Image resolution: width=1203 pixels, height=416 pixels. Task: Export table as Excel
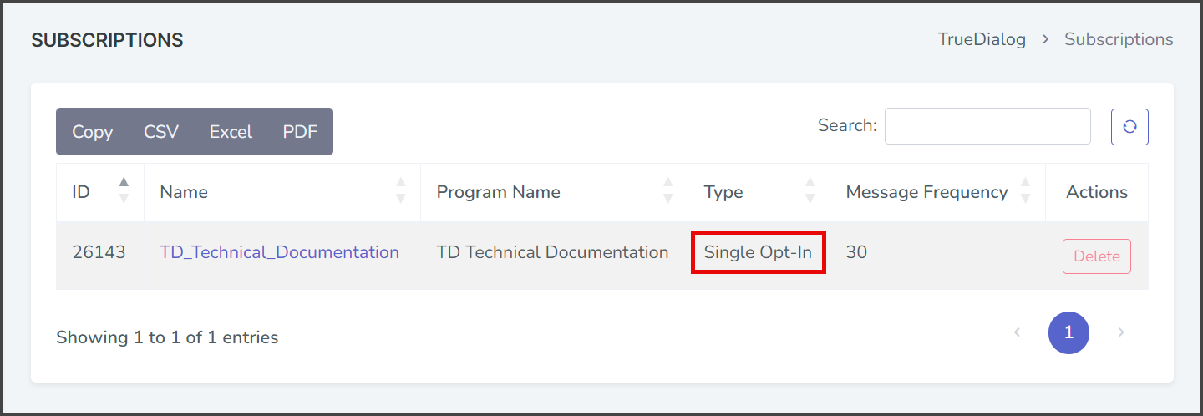(x=231, y=132)
